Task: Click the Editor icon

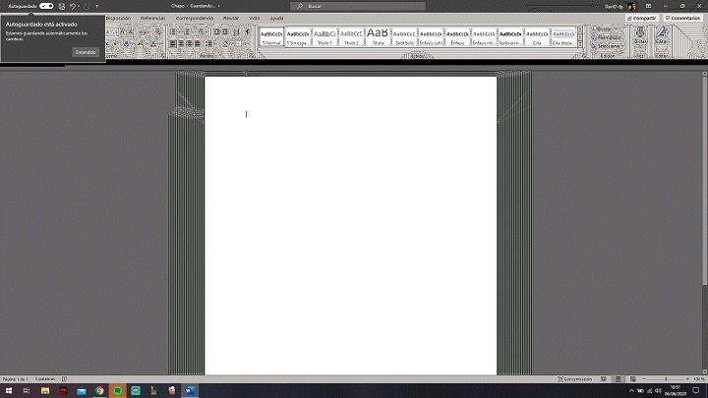Action: (662, 32)
